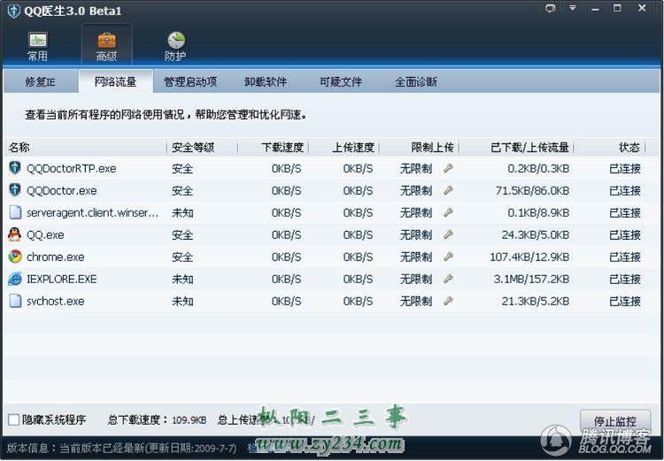Screen dimensions: 664x461
Task: Select the IEXPLORE.EXE process name
Action: [62, 279]
